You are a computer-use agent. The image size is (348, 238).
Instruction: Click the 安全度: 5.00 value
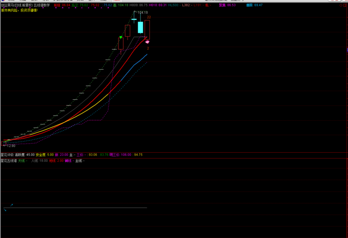(45, 155)
